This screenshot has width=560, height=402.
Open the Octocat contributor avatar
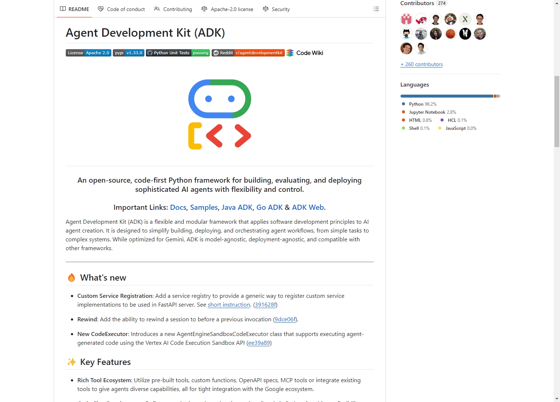406,34
